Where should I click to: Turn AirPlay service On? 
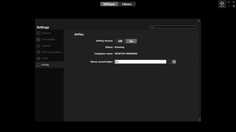pyautogui.click(x=131, y=41)
